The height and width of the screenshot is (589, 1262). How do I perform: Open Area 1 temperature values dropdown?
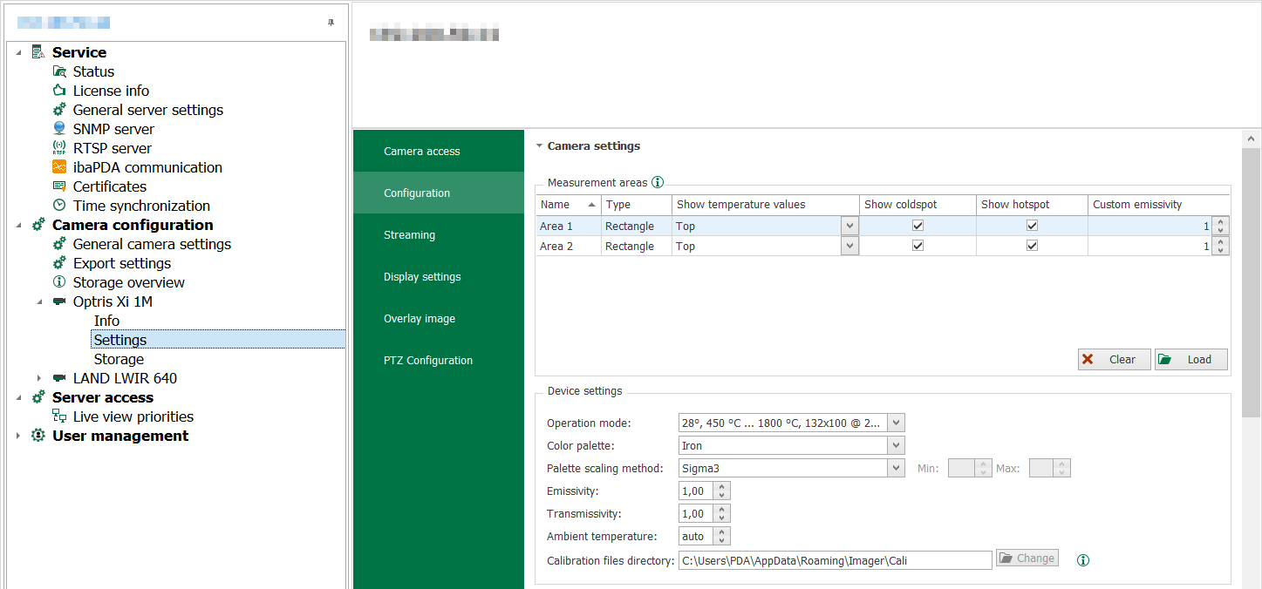click(849, 226)
